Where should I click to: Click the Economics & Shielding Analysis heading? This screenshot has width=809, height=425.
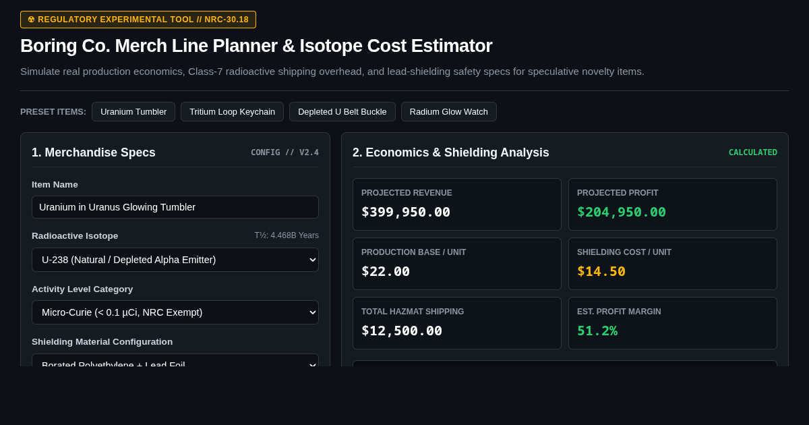[451, 152]
